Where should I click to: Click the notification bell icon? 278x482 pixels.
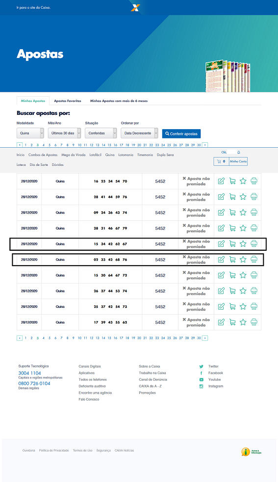point(239,153)
